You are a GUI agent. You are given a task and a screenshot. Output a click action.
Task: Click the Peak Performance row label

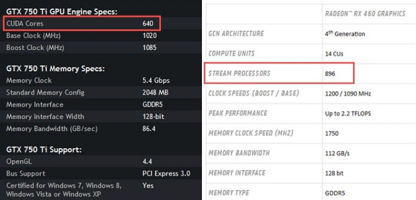[238, 113]
